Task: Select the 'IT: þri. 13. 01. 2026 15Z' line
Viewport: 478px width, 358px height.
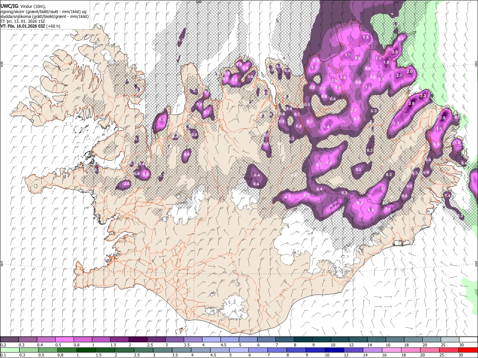Action: [x=23, y=21]
